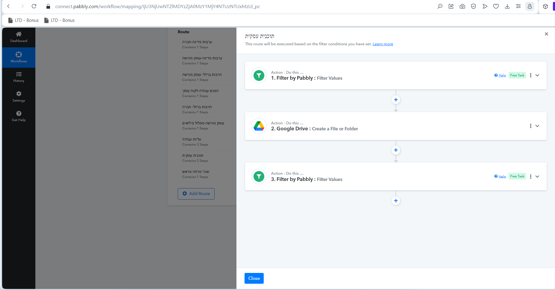This screenshot has height=290, width=555.
Task: Add step after step 1 Filter
Action: 396,100
